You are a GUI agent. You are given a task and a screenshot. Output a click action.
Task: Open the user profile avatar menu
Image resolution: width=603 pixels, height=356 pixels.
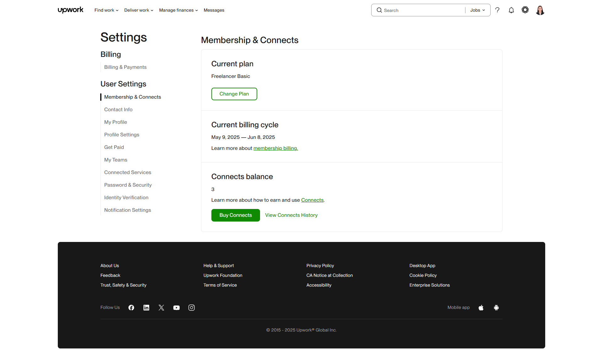540,10
